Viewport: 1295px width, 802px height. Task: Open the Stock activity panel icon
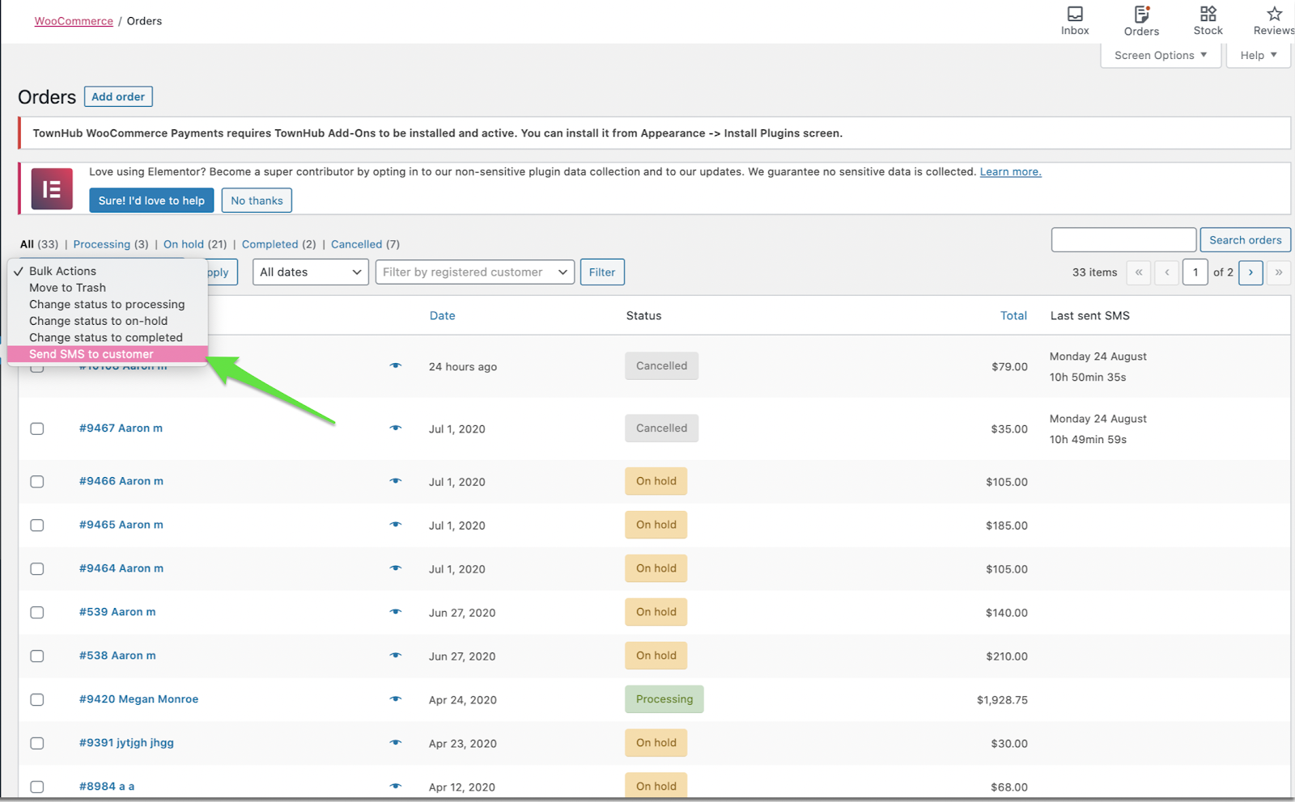coord(1208,14)
